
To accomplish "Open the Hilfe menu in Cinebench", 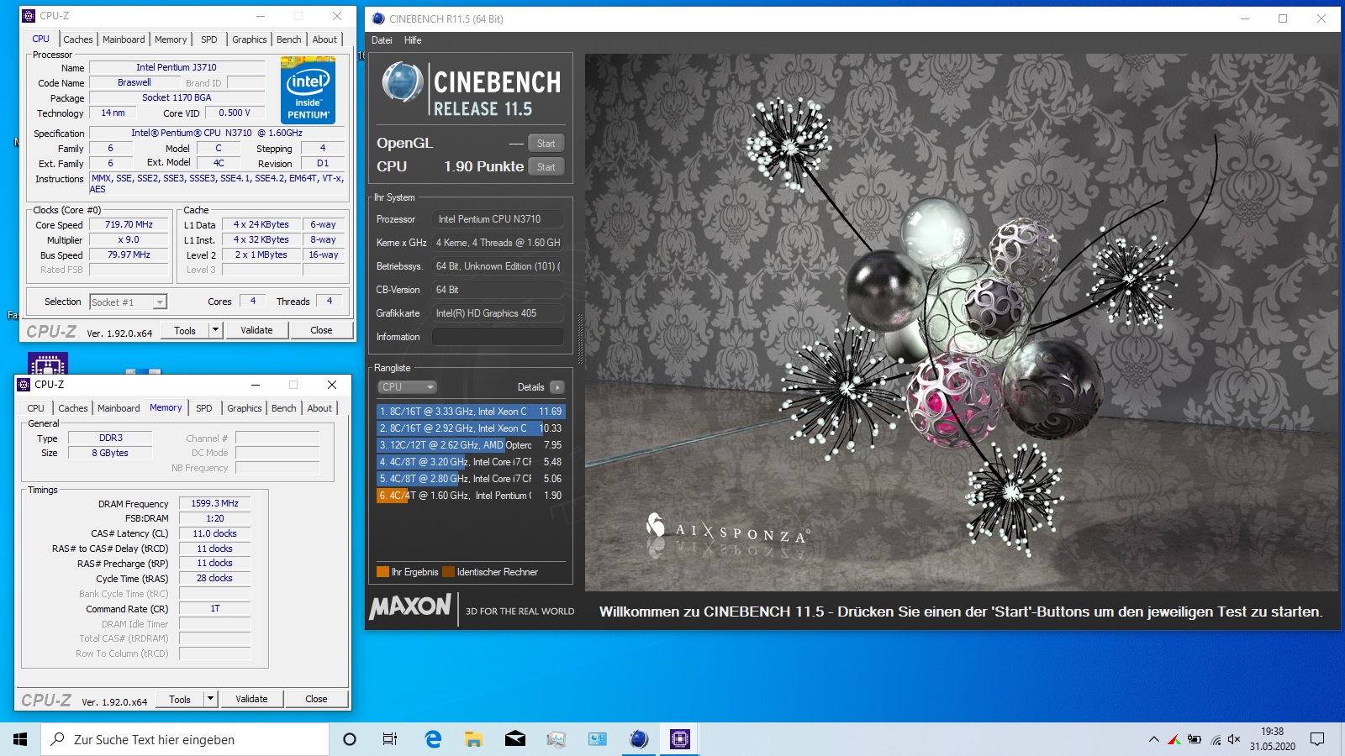I will [x=413, y=40].
